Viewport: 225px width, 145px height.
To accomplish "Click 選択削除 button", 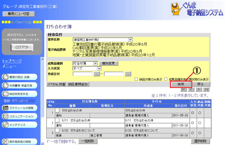I will point(200,141).
